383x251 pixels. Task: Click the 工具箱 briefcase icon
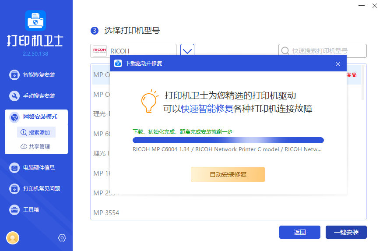click(14, 210)
